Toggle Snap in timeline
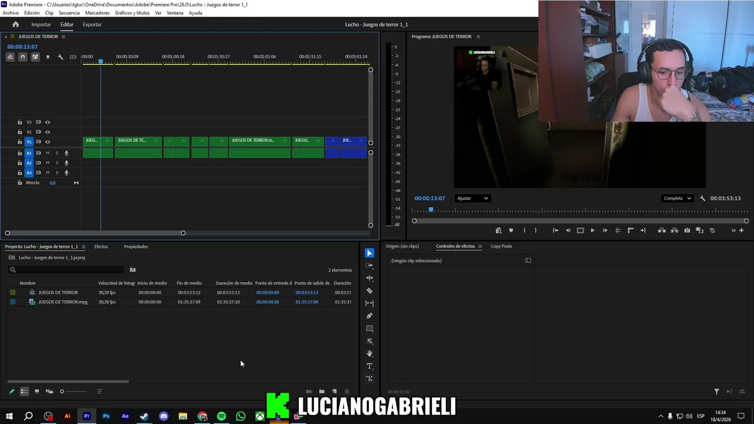This screenshot has height=424, width=754. point(22,57)
